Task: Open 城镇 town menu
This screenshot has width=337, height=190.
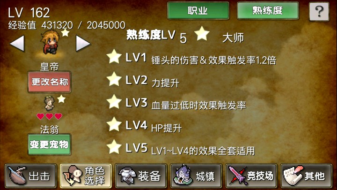Action: [x=196, y=176]
